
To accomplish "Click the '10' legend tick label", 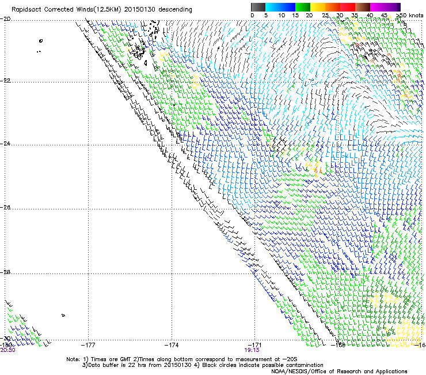I will (x=282, y=16).
